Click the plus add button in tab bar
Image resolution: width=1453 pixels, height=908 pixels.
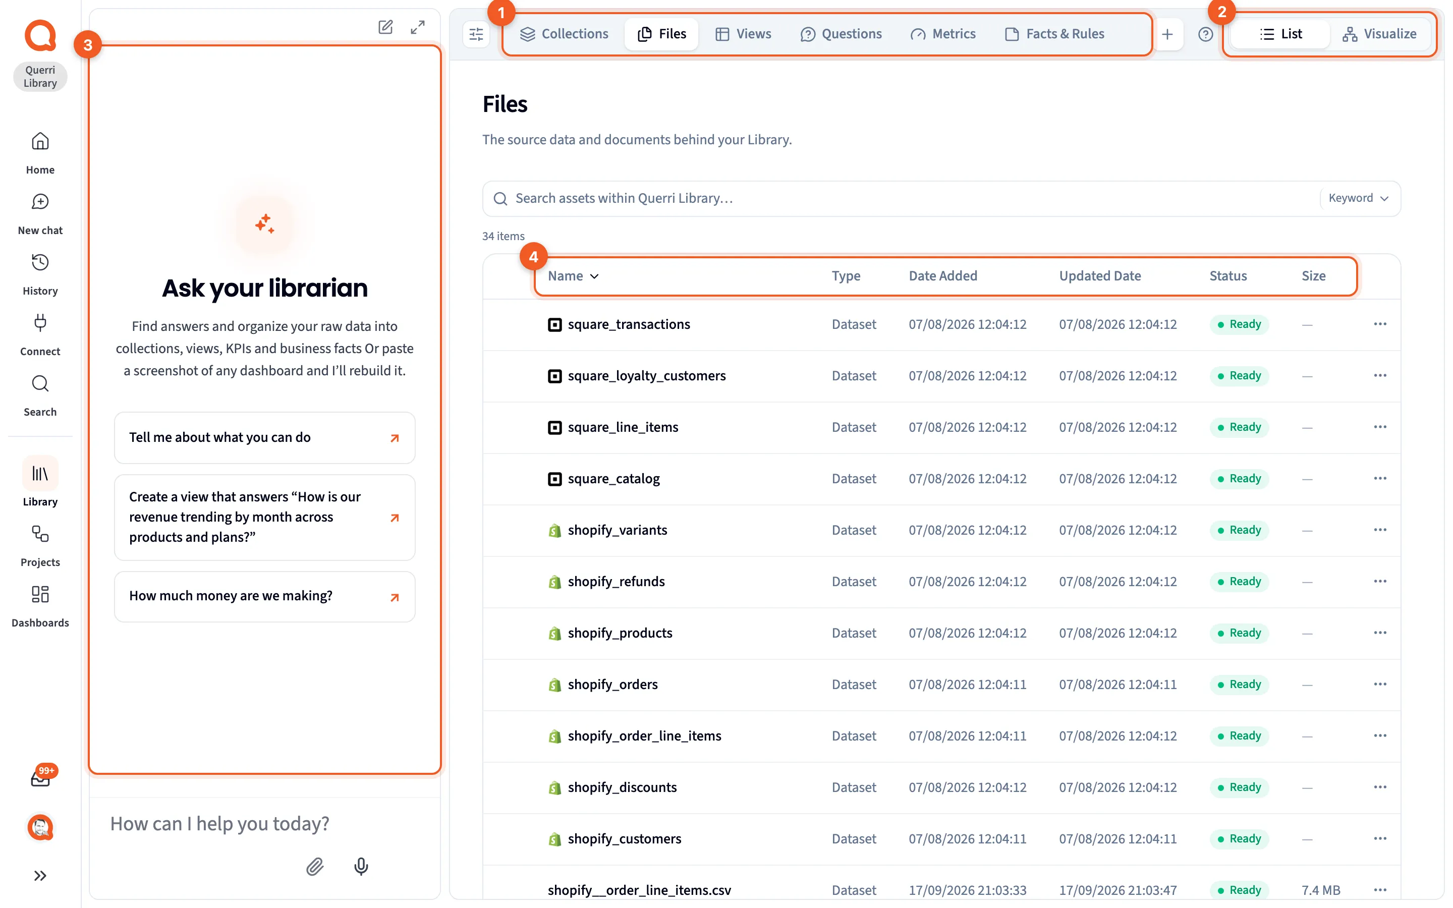pyautogui.click(x=1167, y=34)
